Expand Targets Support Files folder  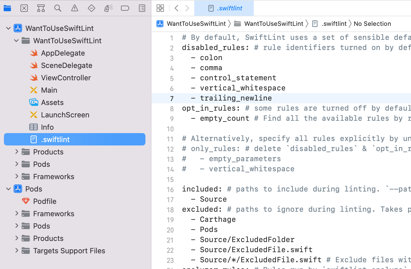[x=16, y=250]
